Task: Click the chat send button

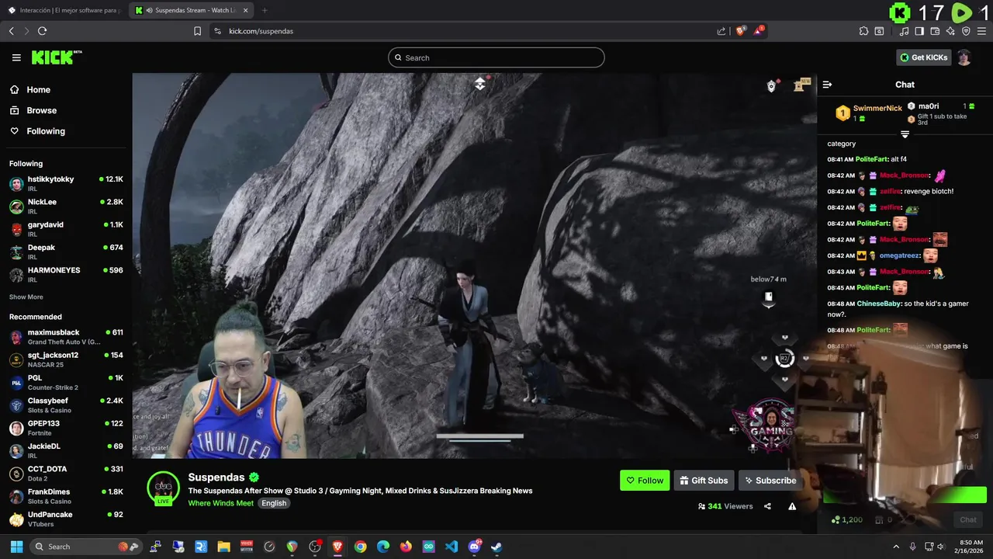Action: (967, 519)
